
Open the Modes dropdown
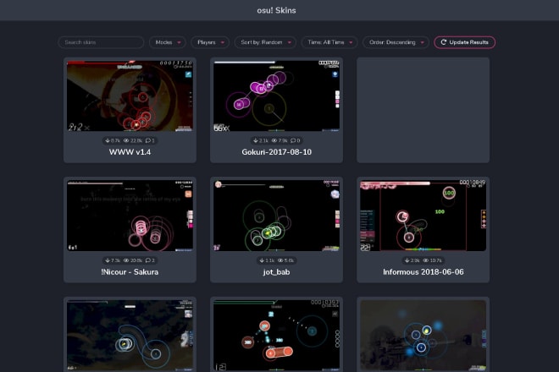click(x=168, y=42)
